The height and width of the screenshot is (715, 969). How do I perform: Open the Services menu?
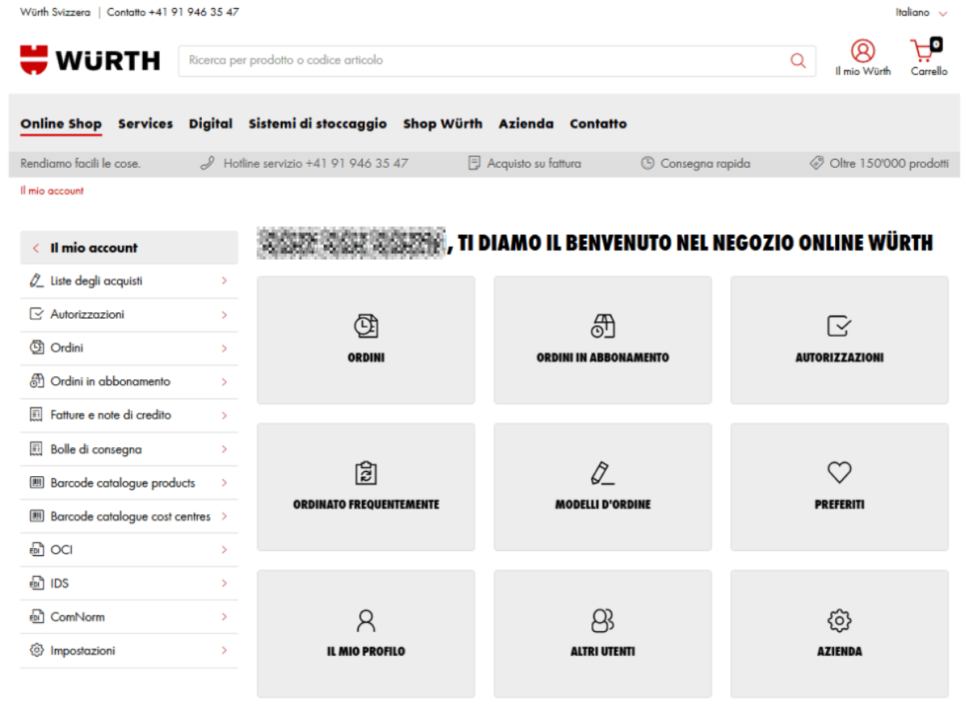point(145,123)
